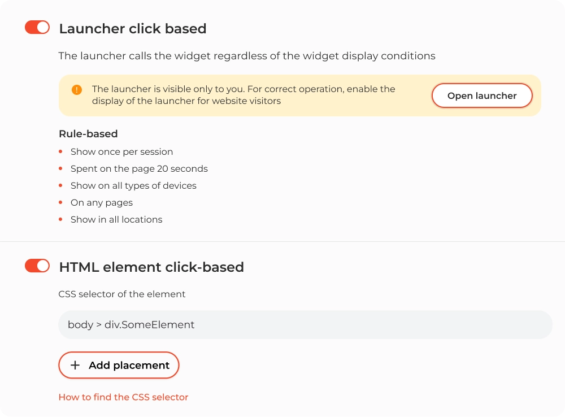565x417 pixels.
Task: Click the HTML element click-based title
Action: click(151, 267)
